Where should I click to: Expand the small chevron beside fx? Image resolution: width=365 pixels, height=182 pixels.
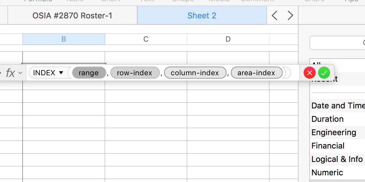[x=20, y=73]
